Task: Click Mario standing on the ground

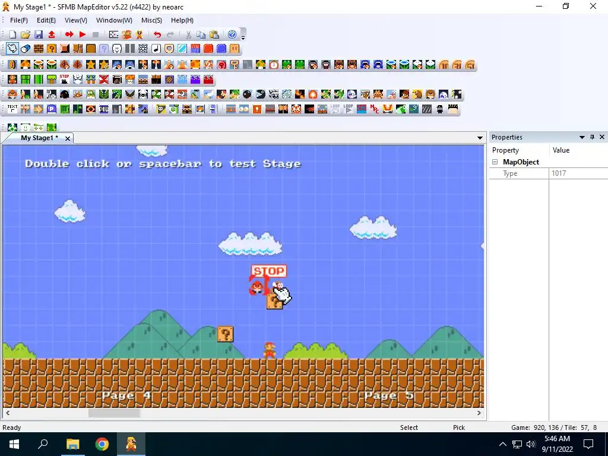Action: pos(270,350)
